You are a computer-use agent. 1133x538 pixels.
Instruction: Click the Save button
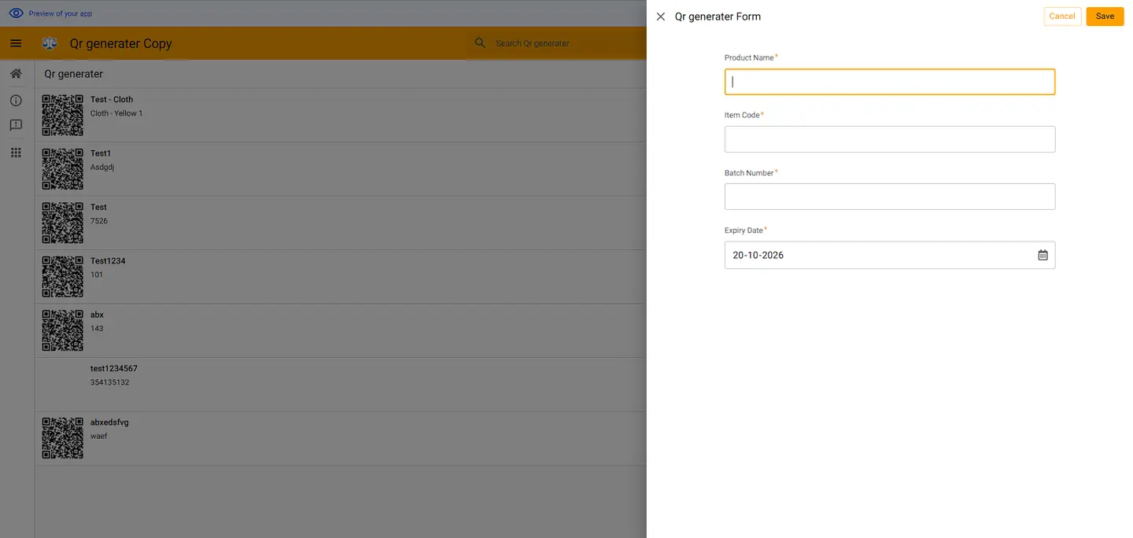(x=1105, y=17)
